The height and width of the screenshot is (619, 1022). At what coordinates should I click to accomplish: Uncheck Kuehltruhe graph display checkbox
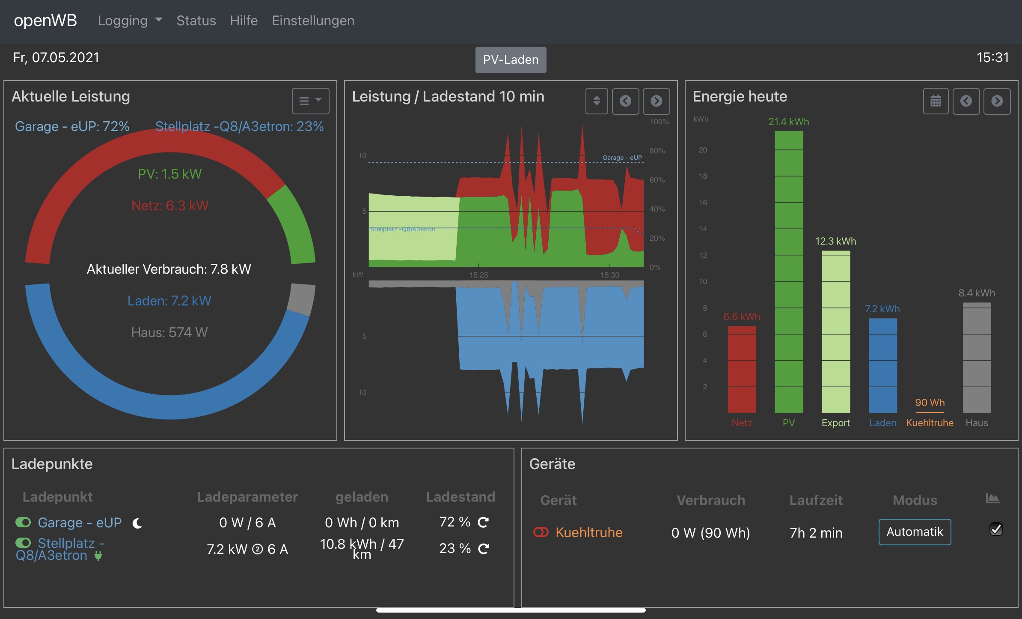pos(996,529)
